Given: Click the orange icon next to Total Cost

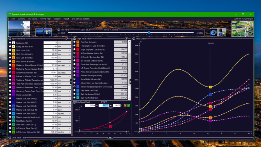Looking at the screenshot, I should (78, 42).
